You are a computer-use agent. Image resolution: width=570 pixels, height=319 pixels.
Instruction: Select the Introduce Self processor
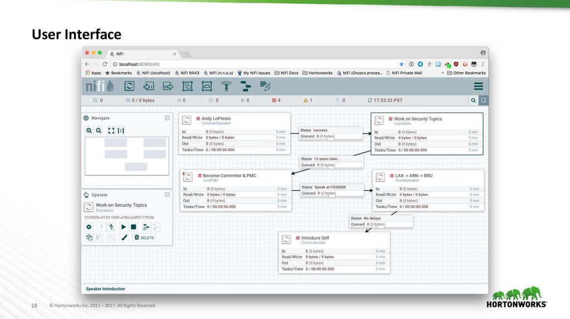pyautogui.click(x=334, y=253)
